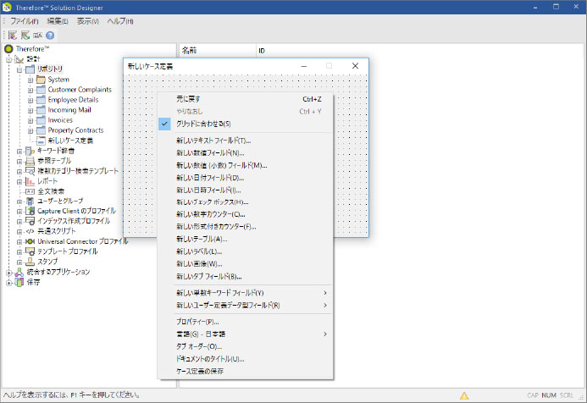Expand the Invoices tree node

point(30,120)
